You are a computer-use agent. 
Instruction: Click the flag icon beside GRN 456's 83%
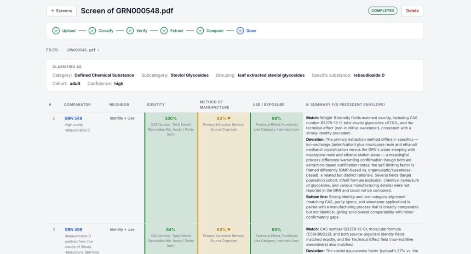click(x=229, y=230)
